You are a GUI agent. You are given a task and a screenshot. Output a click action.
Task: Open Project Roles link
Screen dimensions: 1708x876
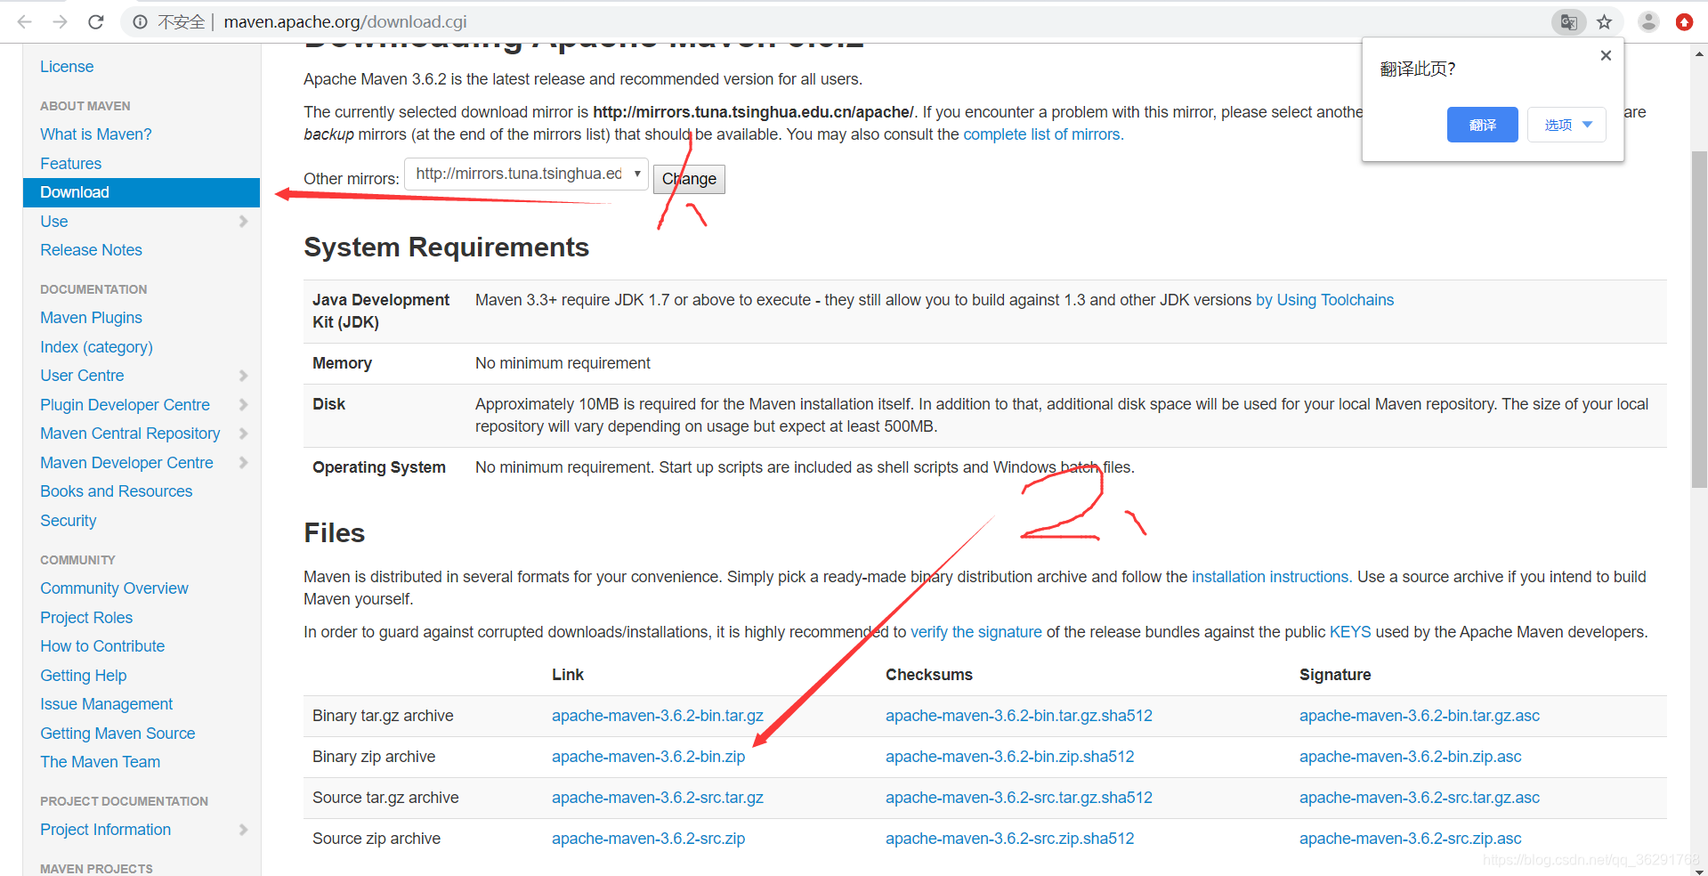86,618
